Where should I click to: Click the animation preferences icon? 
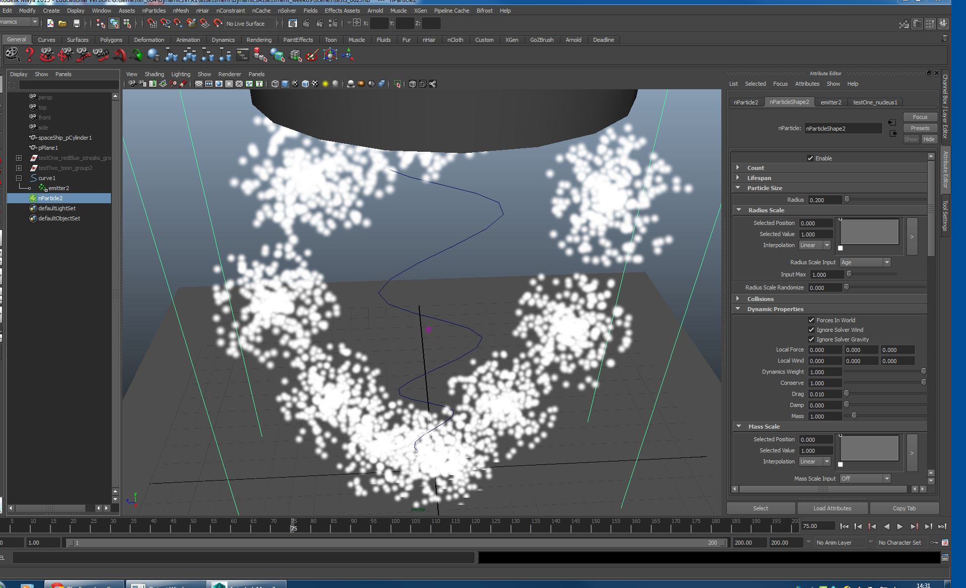(945, 543)
